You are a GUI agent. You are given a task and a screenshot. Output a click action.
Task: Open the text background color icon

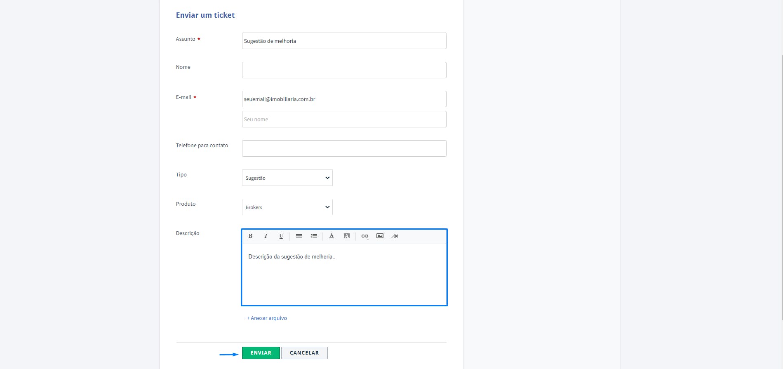tap(347, 236)
